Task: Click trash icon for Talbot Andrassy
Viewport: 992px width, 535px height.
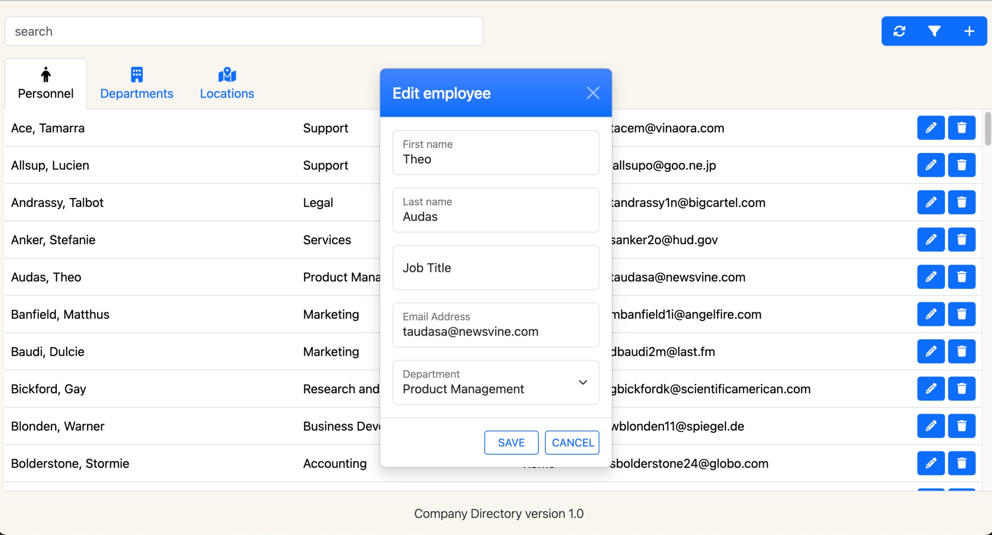Action: (961, 202)
